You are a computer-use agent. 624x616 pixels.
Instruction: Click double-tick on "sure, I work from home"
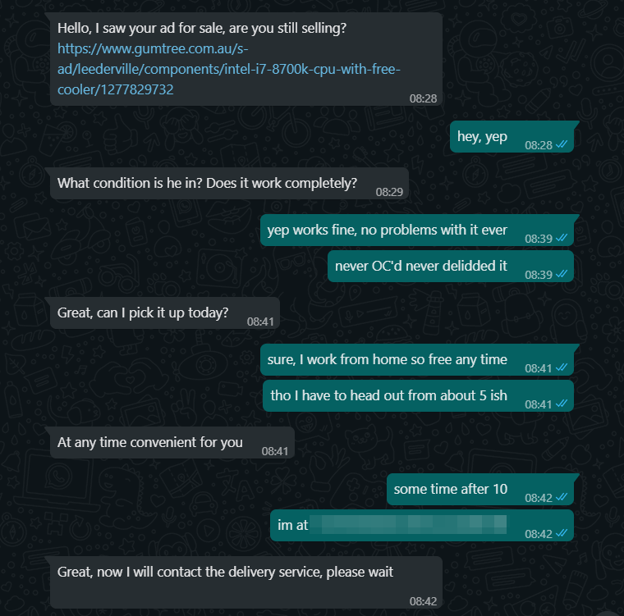pos(562,367)
